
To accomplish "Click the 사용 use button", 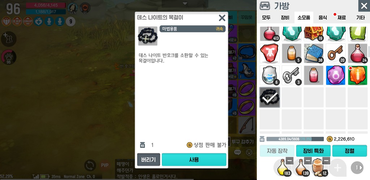I will tap(194, 159).
